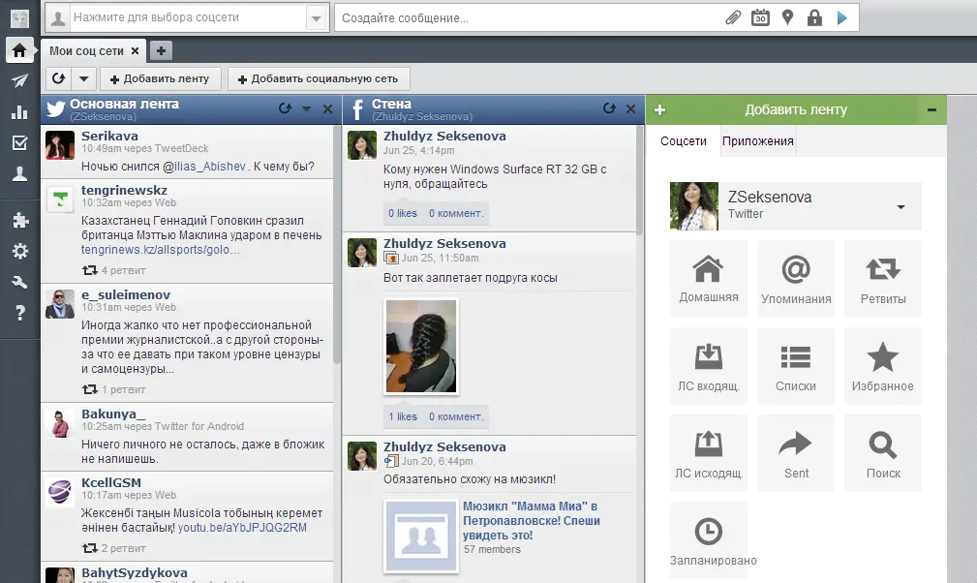Collapse the Добавить ленту panel with minus
The height and width of the screenshot is (583, 977).
[x=931, y=110]
